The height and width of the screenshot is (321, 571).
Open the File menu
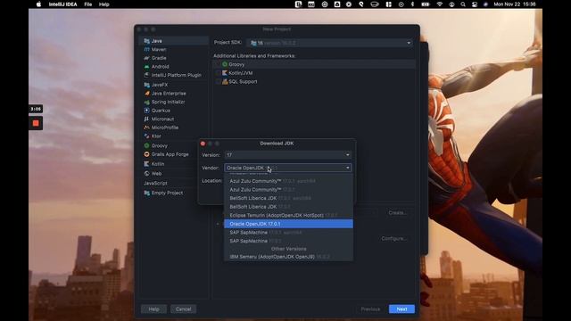[88, 4]
